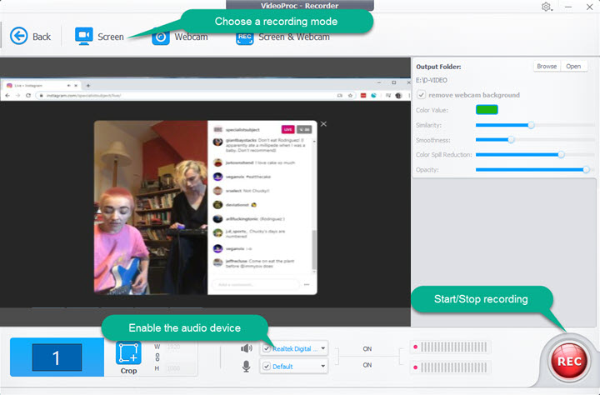This screenshot has height=395, width=600.
Task: Click the system audio level meter
Action: (x=450, y=347)
